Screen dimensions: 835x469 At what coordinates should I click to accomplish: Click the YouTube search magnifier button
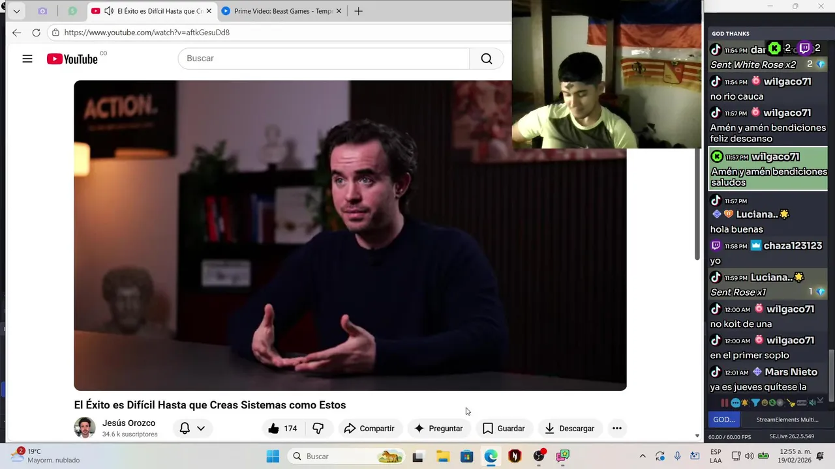click(x=487, y=59)
